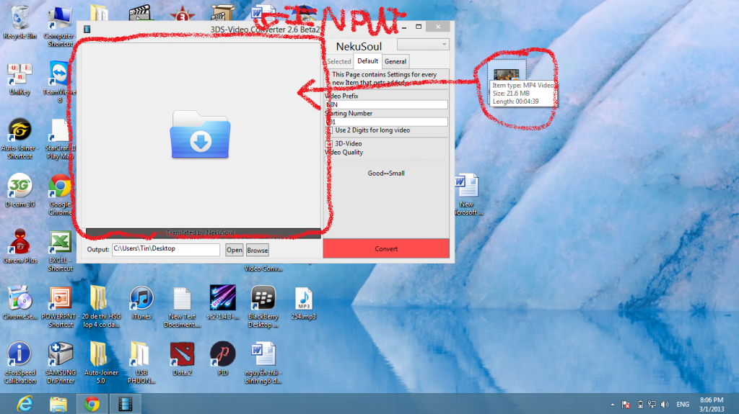Click the 3DS-Video Converter taskbar button
The width and height of the screenshot is (739, 414).
(126, 404)
